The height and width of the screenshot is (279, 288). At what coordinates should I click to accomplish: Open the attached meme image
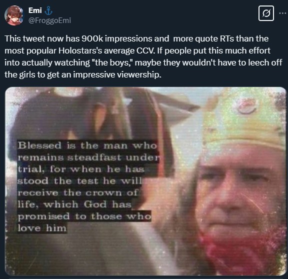click(145, 181)
